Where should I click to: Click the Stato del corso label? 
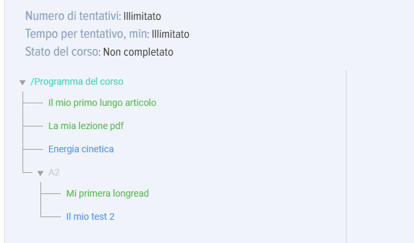click(x=62, y=52)
